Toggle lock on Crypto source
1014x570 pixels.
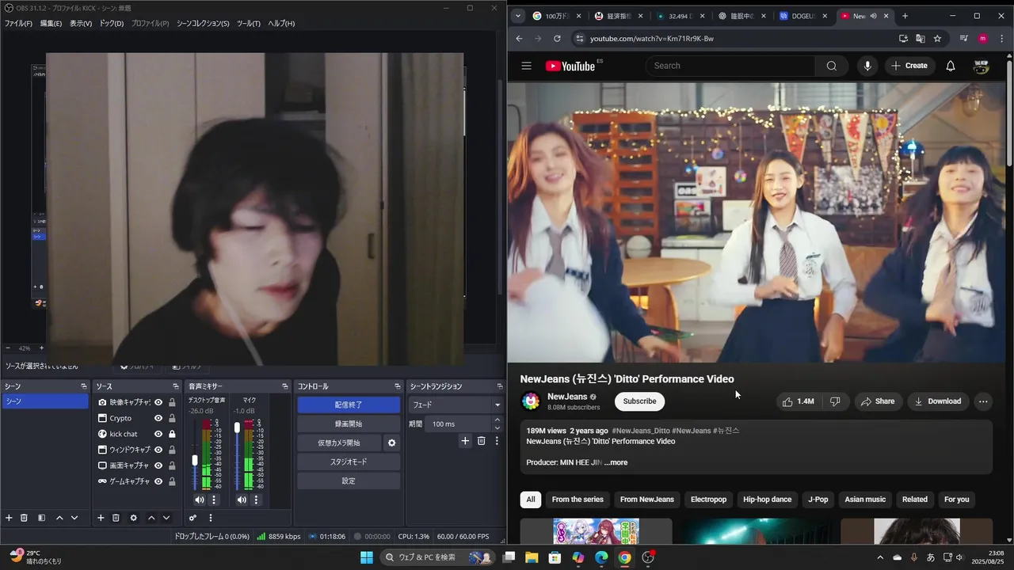[172, 418]
